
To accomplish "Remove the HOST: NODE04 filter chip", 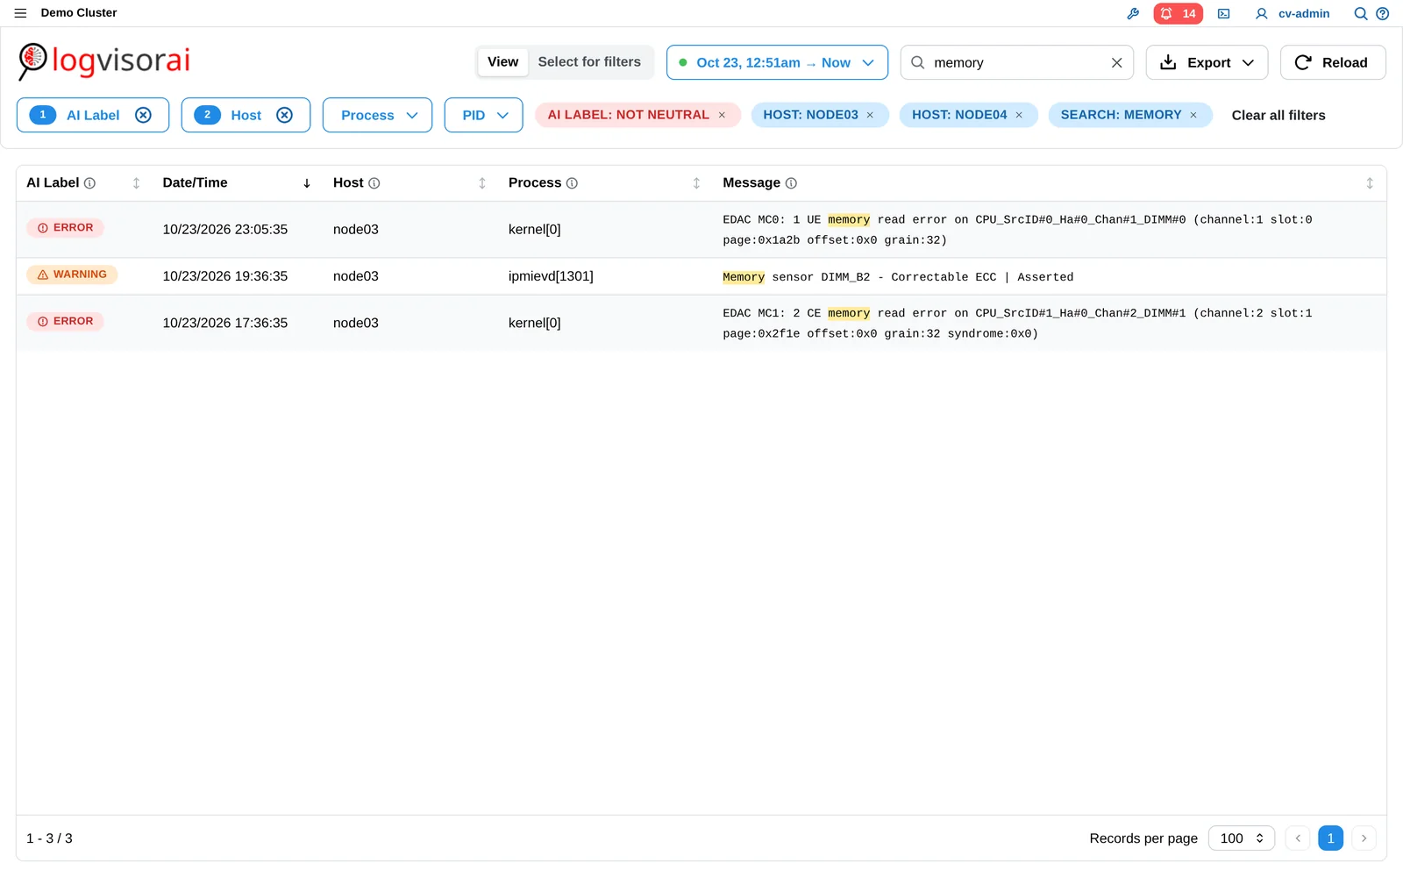I will point(1019,115).
